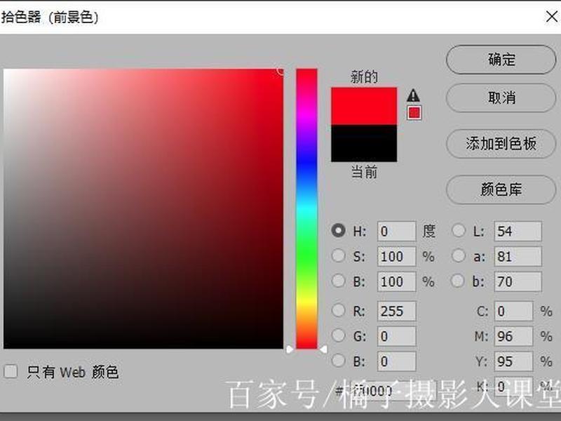The height and width of the screenshot is (421, 561).
Task: Enable the 只有 Web 颜色 checkbox
Action: [11, 371]
